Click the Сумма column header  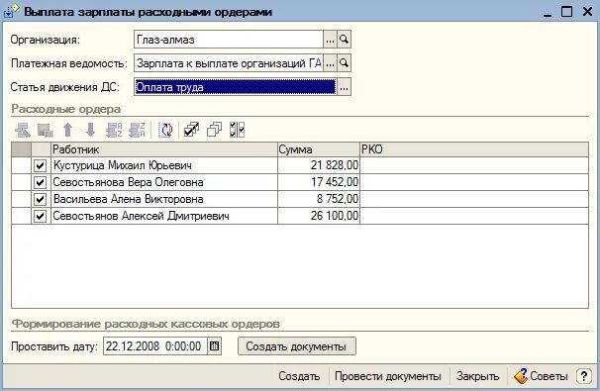click(319, 149)
